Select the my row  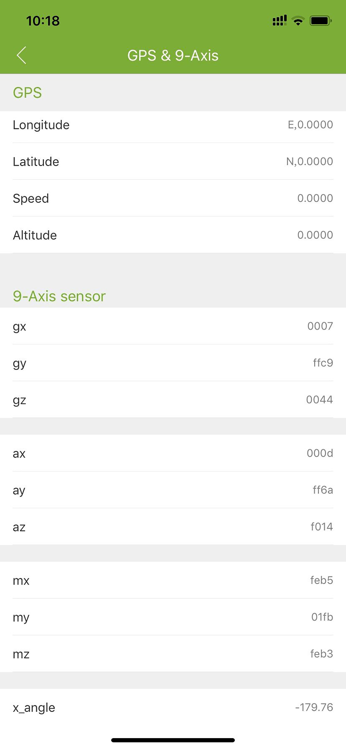173,617
